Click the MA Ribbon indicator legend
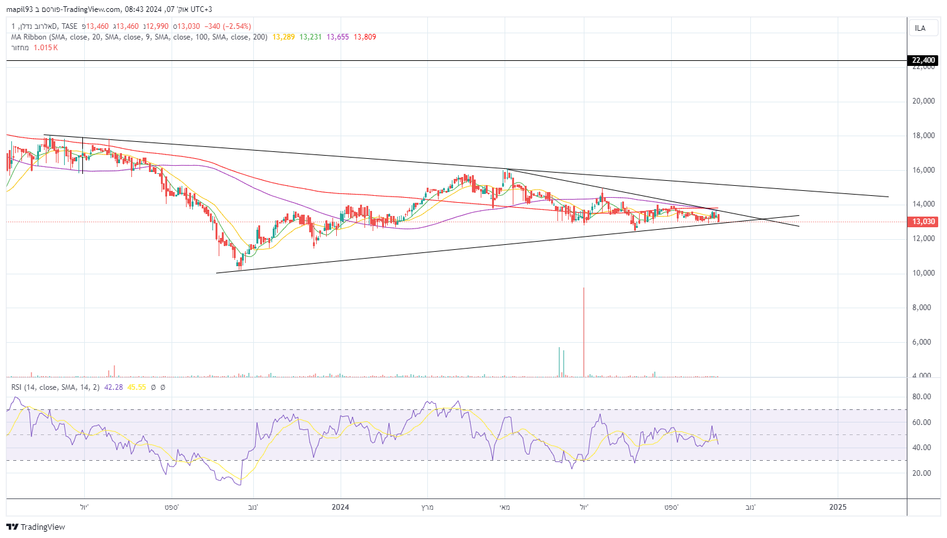This screenshot has height=538, width=947. click(x=140, y=37)
